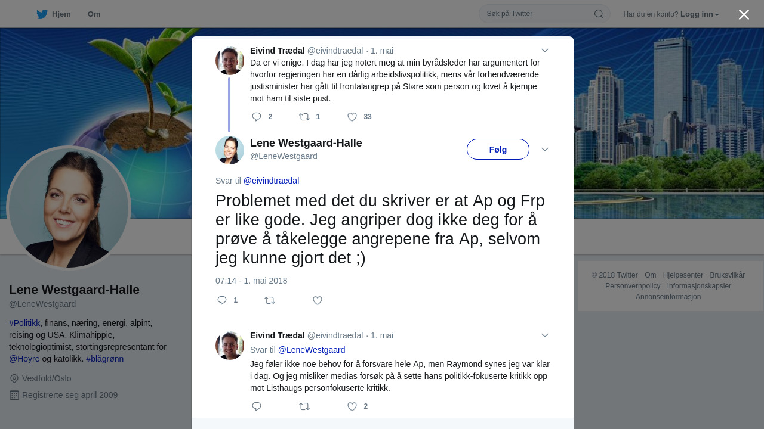
Task: Click the search magnifier icon
Action: pyautogui.click(x=599, y=14)
